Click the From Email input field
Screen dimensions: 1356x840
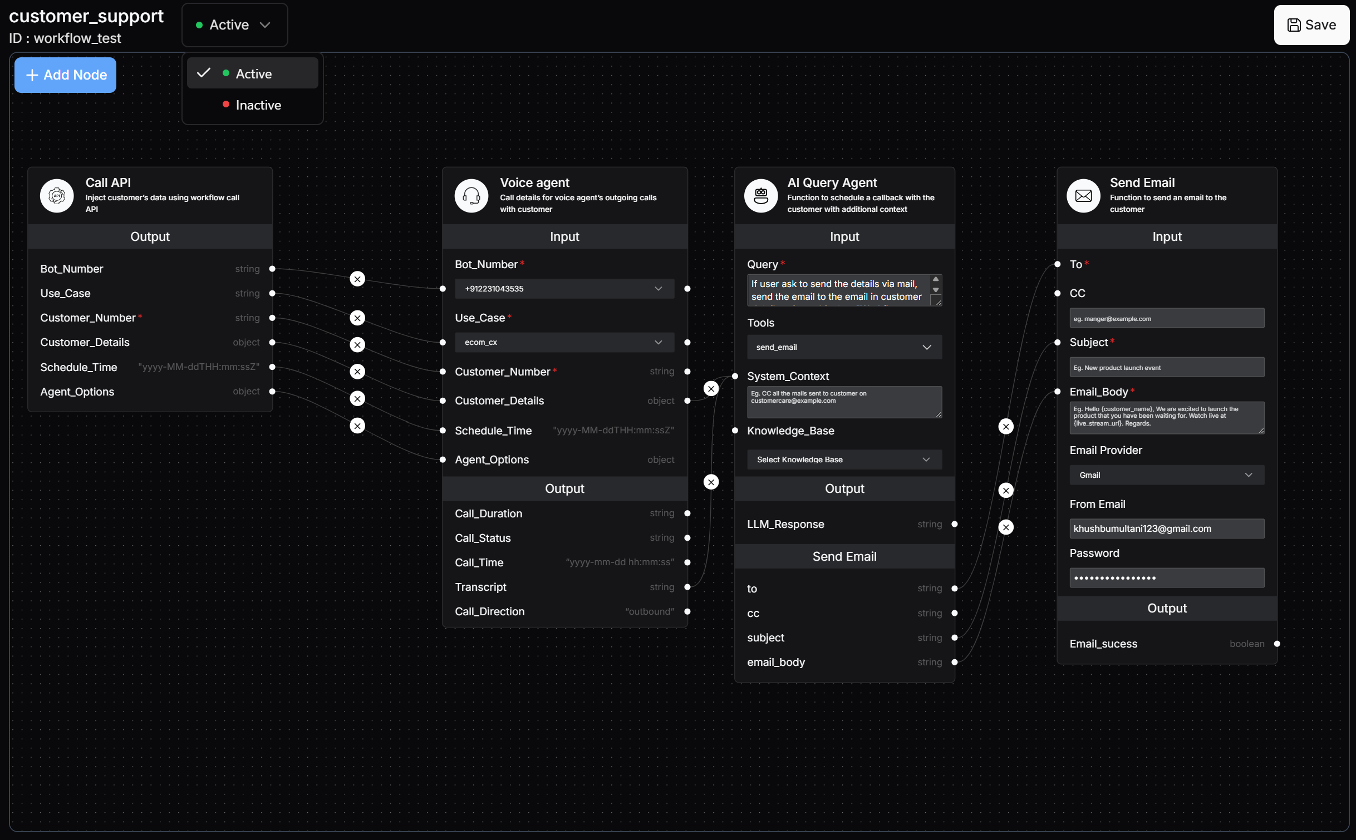pyautogui.click(x=1166, y=528)
